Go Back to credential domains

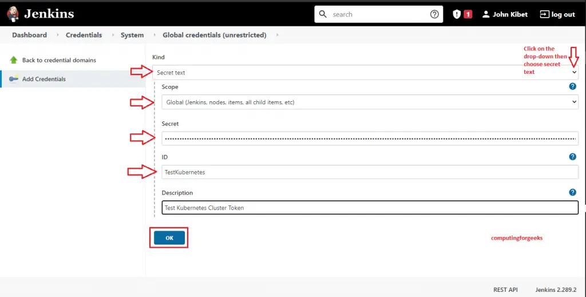click(59, 60)
